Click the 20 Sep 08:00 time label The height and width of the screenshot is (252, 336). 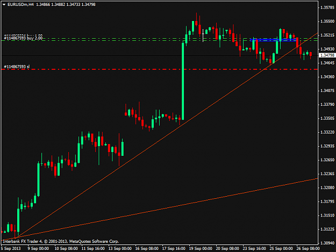pos(227,249)
